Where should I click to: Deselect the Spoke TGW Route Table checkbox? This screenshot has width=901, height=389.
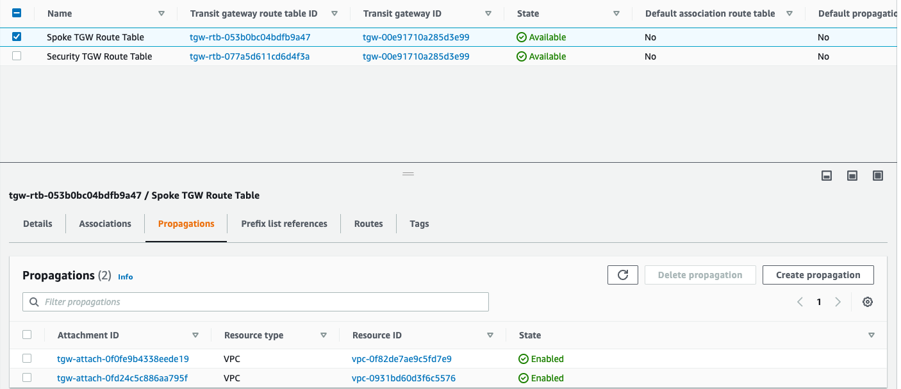coord(17,37)
